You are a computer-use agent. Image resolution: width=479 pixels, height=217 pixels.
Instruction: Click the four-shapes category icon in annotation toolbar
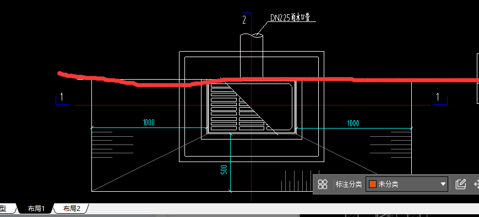(x=323, y=184)
